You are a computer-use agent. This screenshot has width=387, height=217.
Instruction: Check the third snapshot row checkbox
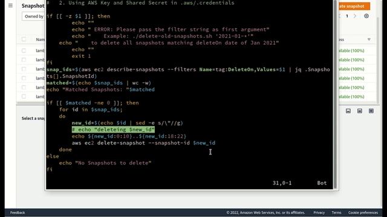pos(24,69)
